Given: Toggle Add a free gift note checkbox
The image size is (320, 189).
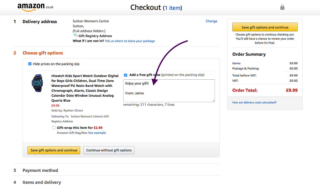Looking at the screenshot, I should 126,75.
